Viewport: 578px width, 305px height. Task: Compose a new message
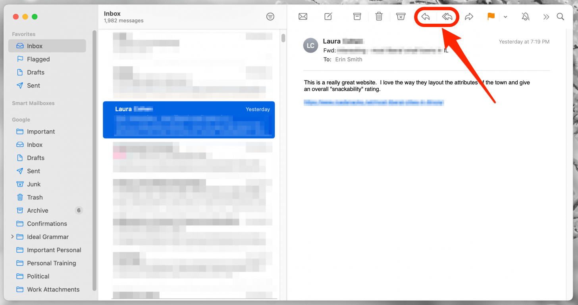tap(328, 17)
